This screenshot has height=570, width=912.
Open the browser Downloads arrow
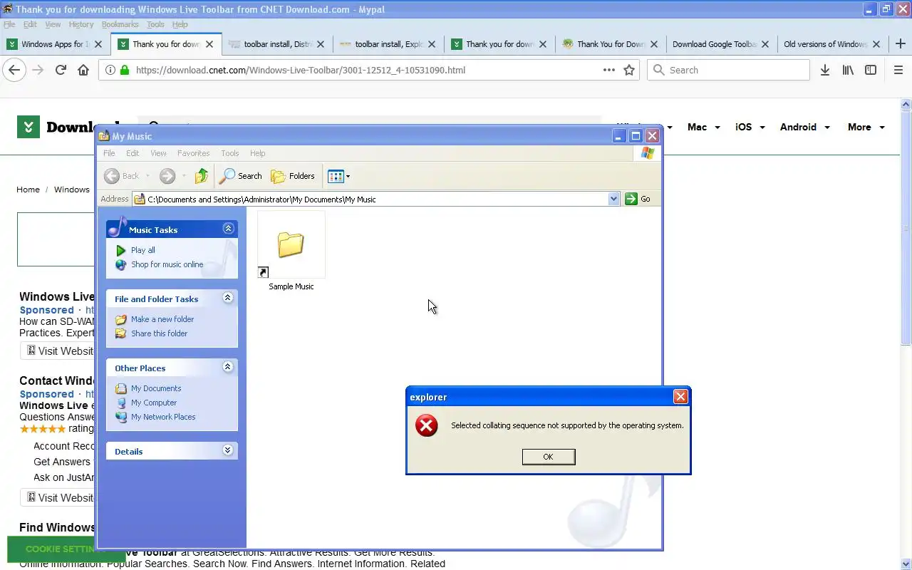pos(825,70)
